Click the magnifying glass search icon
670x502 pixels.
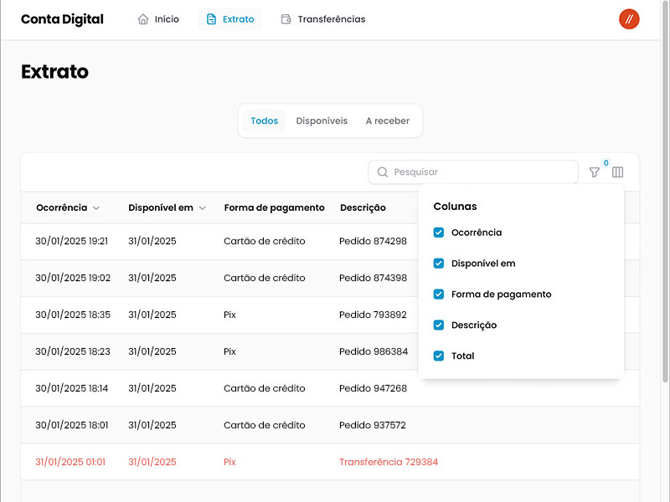[383, 172]
